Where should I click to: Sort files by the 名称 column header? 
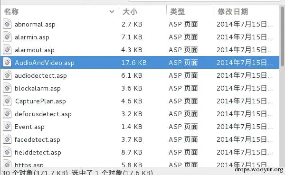click(x=11, y=11)
